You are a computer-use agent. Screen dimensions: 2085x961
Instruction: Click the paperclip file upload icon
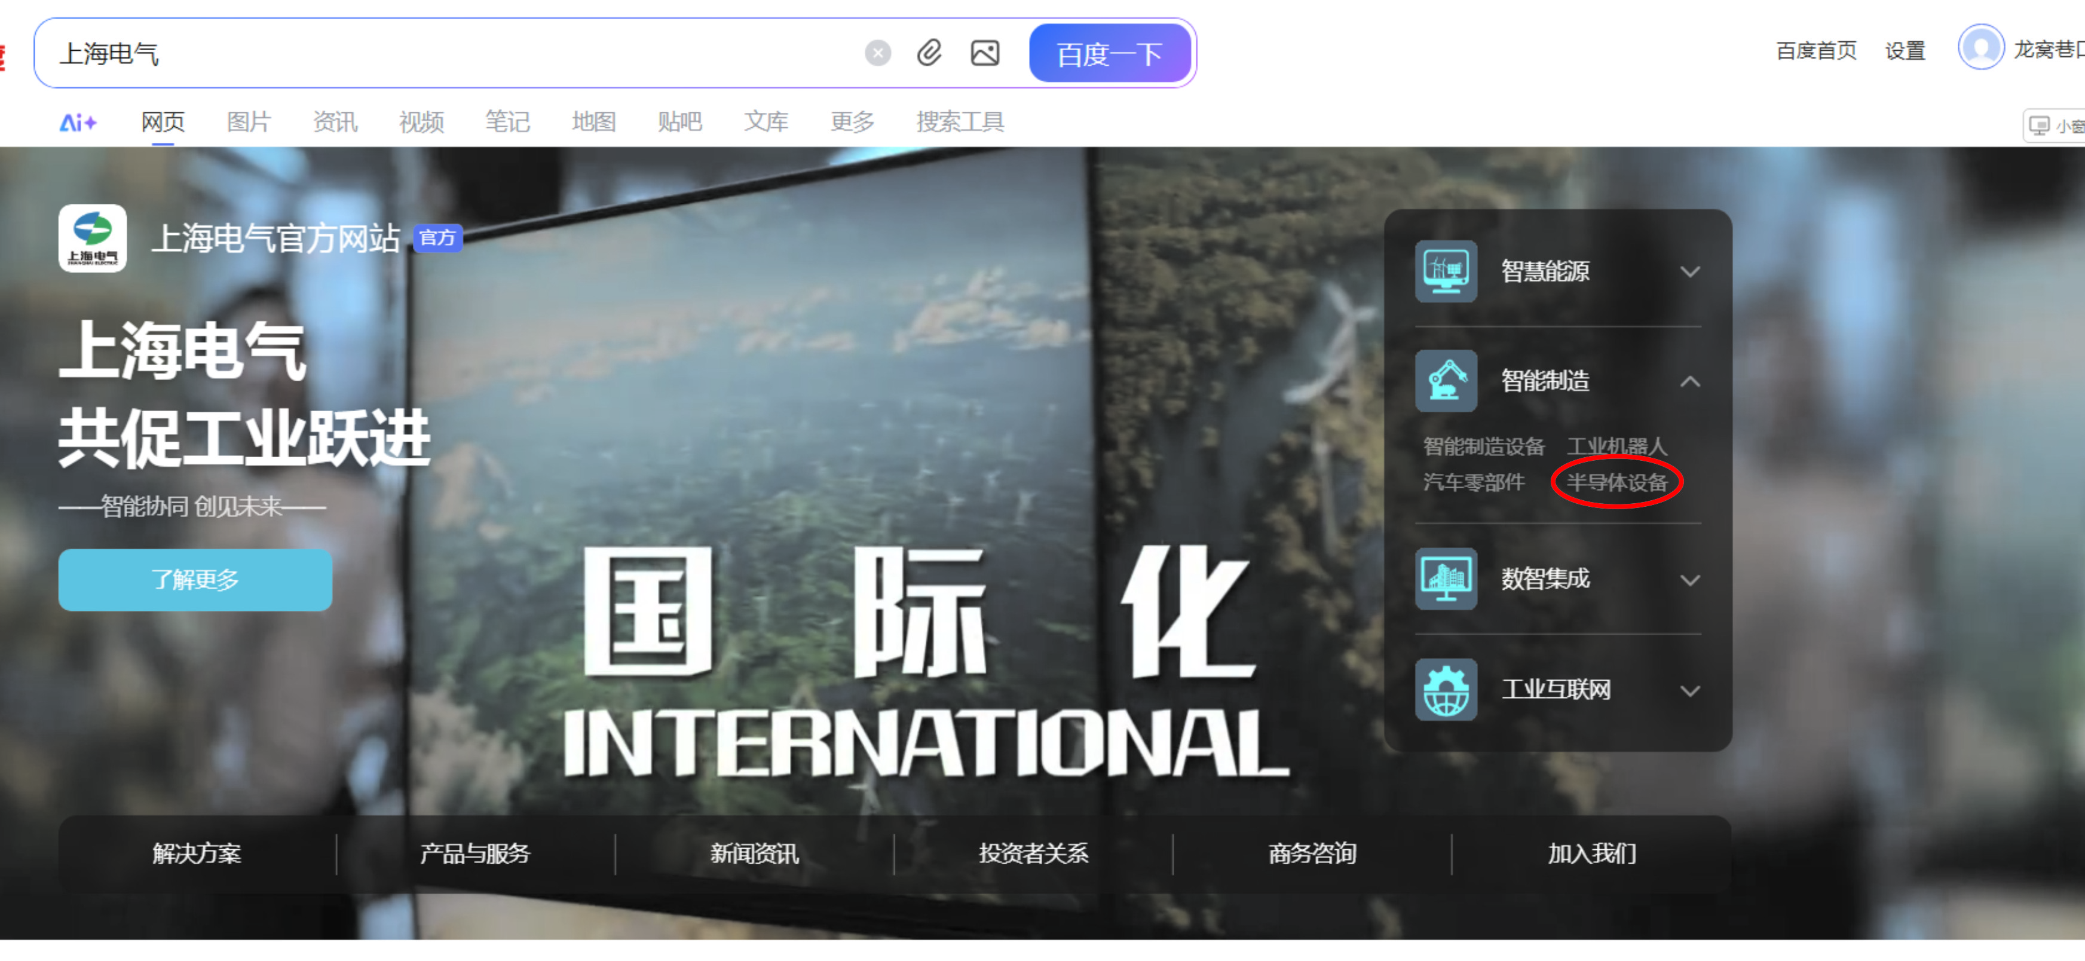(x=929, y=53)
